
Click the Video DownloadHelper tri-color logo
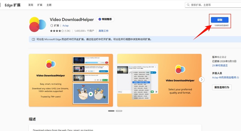click(x=37, y=24)
